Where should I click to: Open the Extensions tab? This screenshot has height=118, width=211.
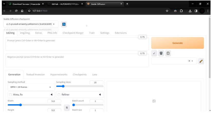pos(121,33)
